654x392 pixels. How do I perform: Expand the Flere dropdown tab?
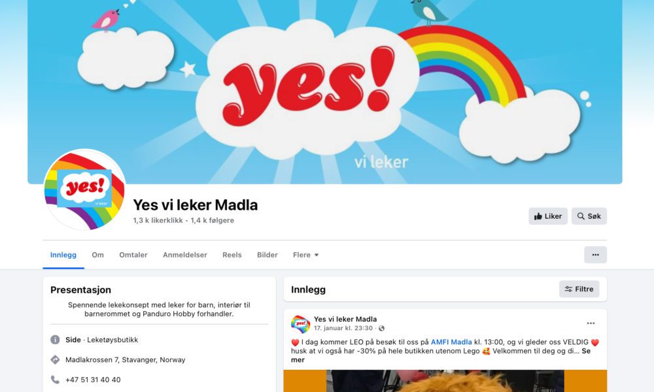pos(305,255)
